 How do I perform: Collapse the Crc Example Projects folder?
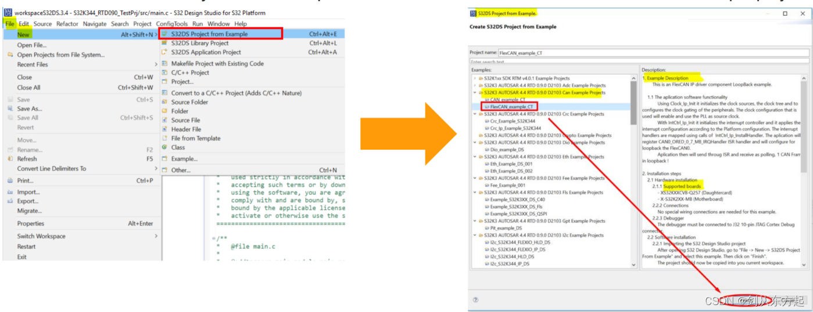tap(474, 114)
